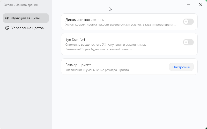The width and height of the screenshot is (207, 129).
Task: Click the font size increase/decrease description
Action: point(97,70)
